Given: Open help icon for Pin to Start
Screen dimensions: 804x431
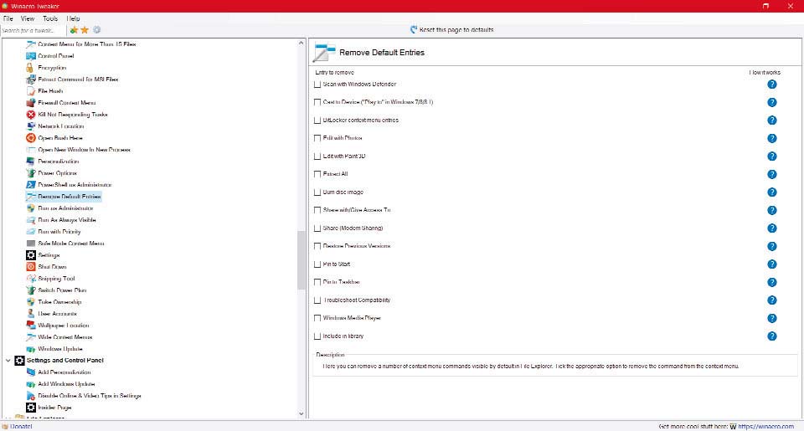Looking at the screenshot, I should (x=771, y=264).
